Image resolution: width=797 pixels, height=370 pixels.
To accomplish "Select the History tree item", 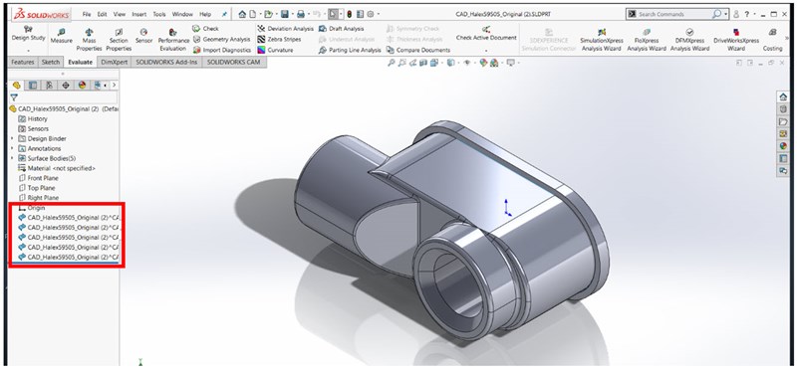I will click(33, 118).
